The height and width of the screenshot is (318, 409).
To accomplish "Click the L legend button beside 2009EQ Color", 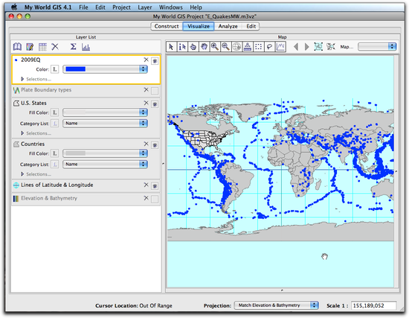I will tap(55, 69).
